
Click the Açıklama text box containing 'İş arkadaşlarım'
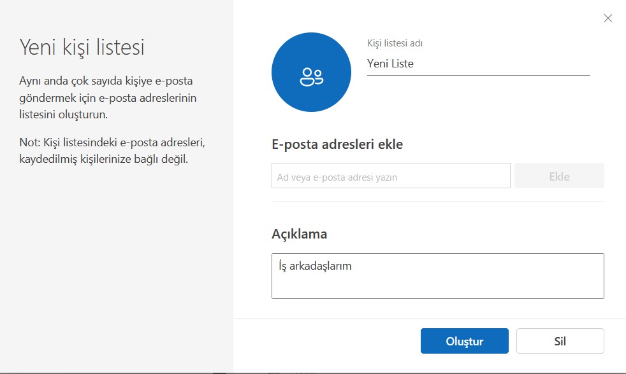tap(437, 275)
